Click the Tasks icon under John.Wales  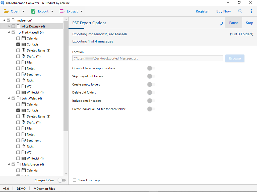coord(24,146)
